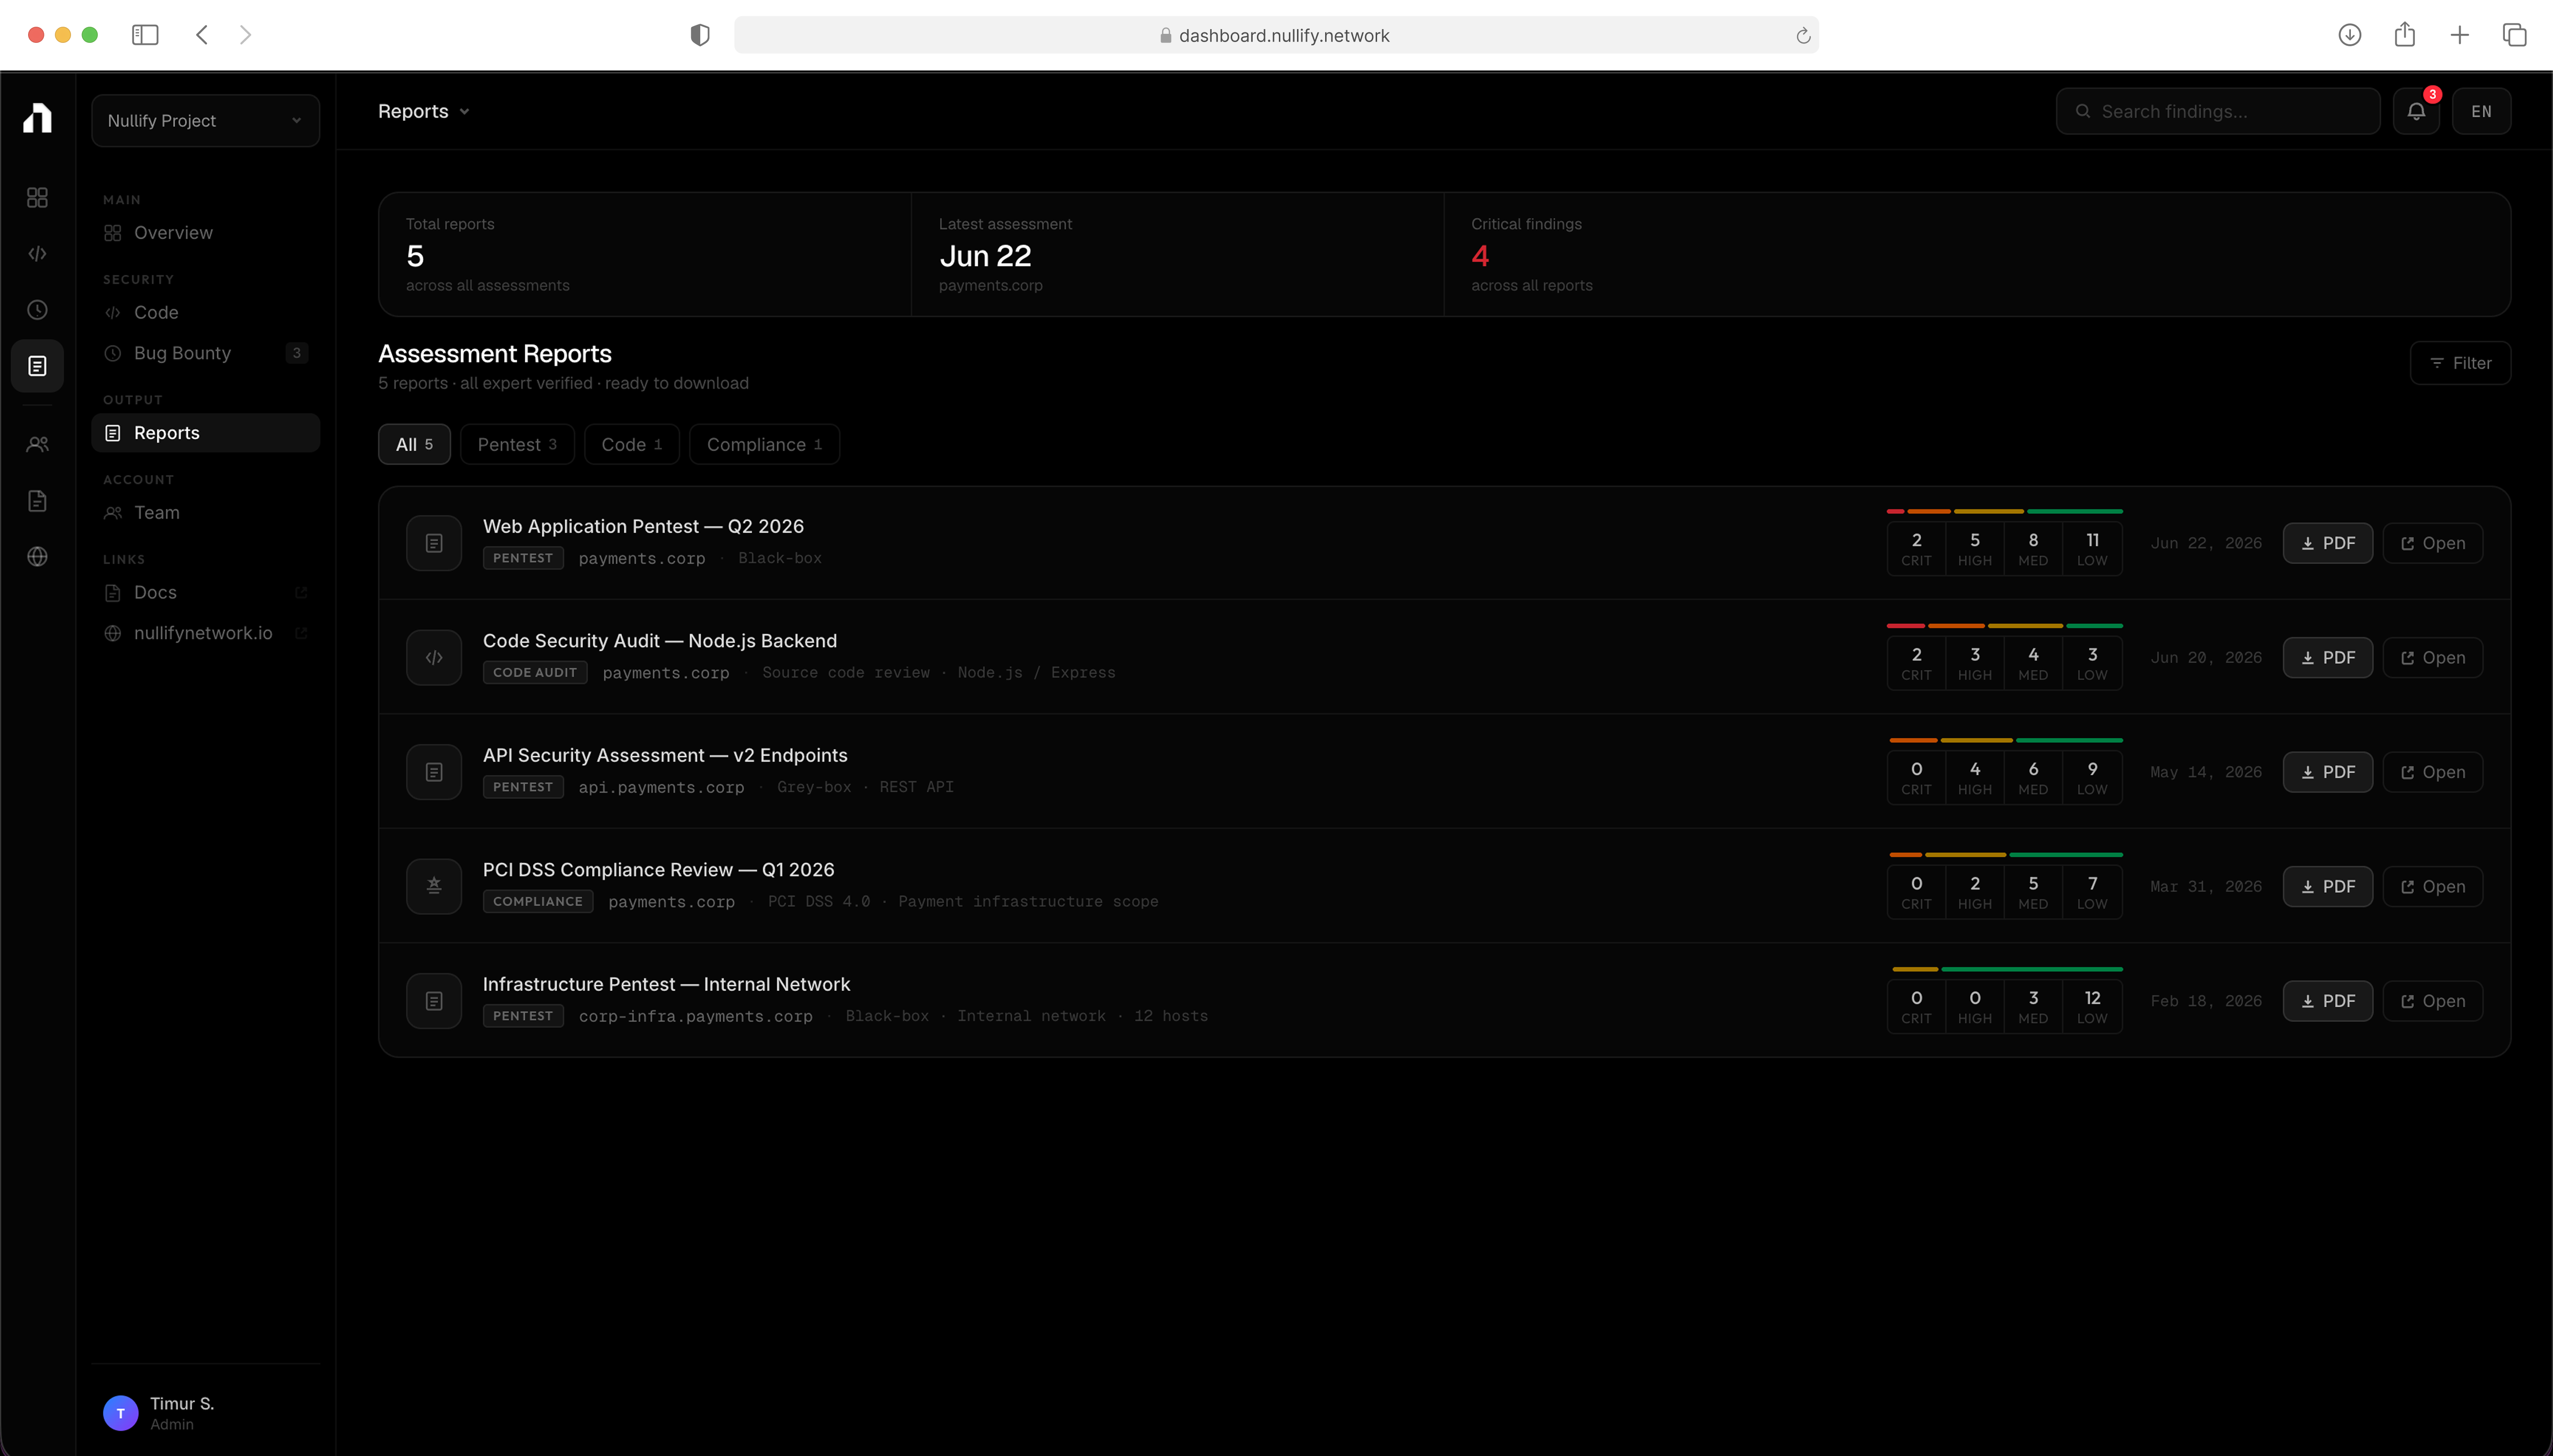This screenshot has width=2553, height=1456.
Task: Open Team under Account
Action: [x=205, y=513]
